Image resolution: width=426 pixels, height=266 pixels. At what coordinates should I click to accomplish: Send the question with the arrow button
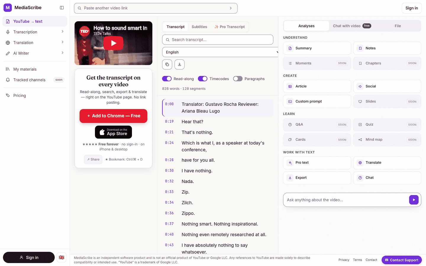pyautogui.click(x=414, y=200)
